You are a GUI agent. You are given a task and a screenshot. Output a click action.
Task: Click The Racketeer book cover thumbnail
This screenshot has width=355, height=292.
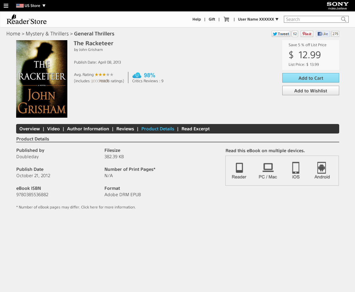click(x=42, y=79)
